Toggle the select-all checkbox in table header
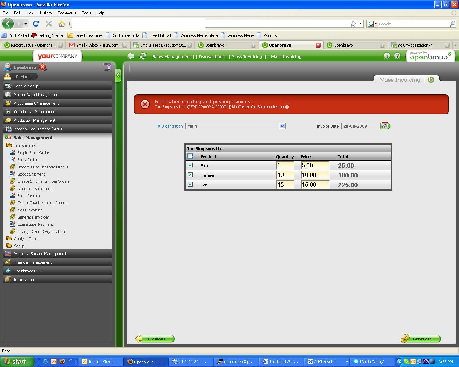This screenshot has width=459, height=367. coord(190,156)
